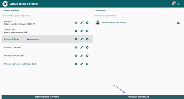Edit Patients de Sarah group
The height and width of the screenshot is (99, 184).
pyautogui.click(x=82, y=39)
